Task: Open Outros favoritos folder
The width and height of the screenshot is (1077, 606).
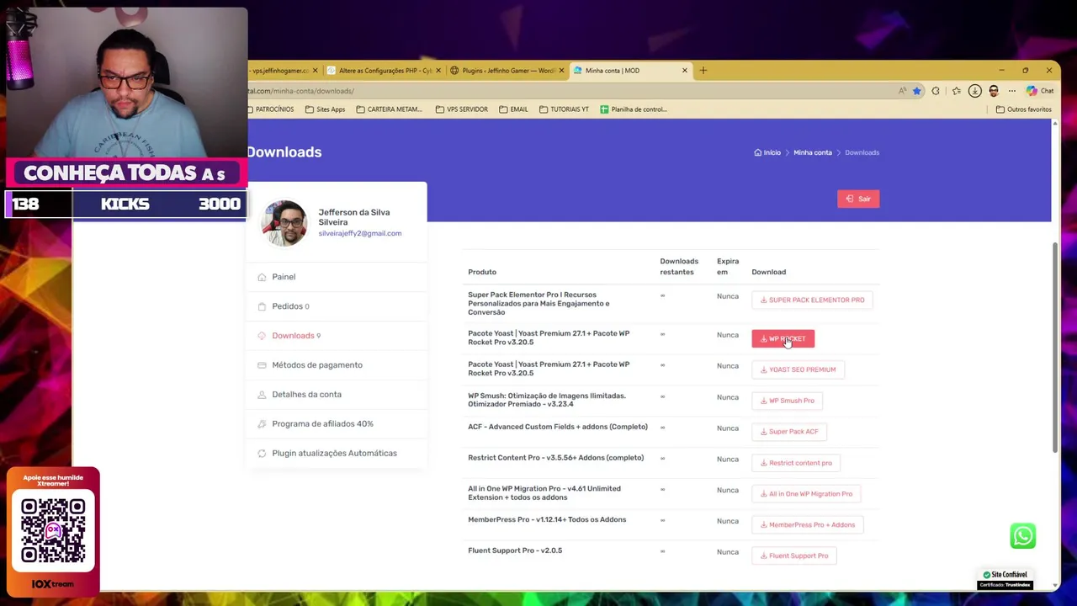Action: pos(1023,109)
